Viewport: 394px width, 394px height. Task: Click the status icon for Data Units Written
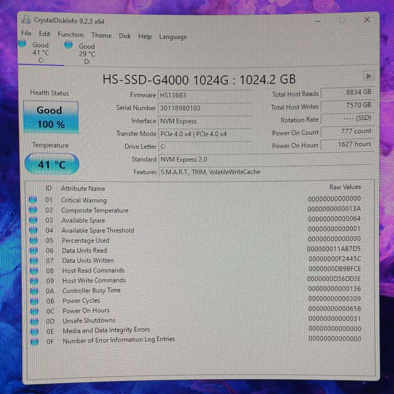[x=33, y=260]
